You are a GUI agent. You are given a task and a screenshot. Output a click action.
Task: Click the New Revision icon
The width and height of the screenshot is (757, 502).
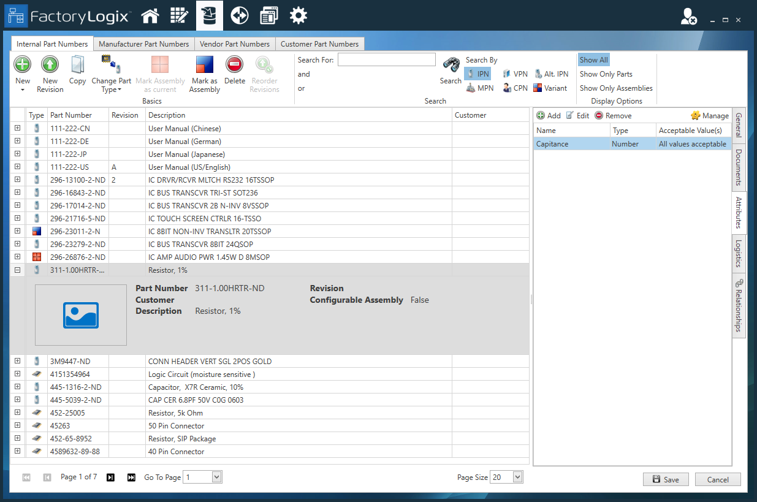[x=50, y=64]
